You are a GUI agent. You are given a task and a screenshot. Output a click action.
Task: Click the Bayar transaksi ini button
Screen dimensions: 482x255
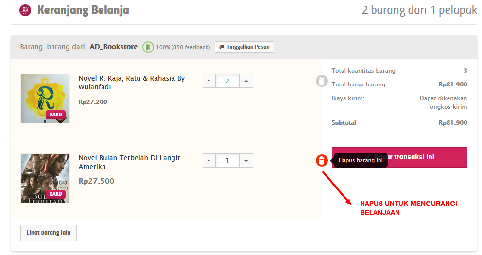point(428,157)
